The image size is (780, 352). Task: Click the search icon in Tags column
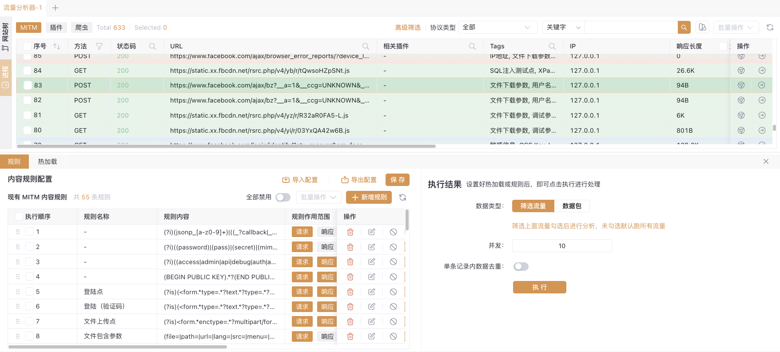pyautogui.click(x=552, y=46)
